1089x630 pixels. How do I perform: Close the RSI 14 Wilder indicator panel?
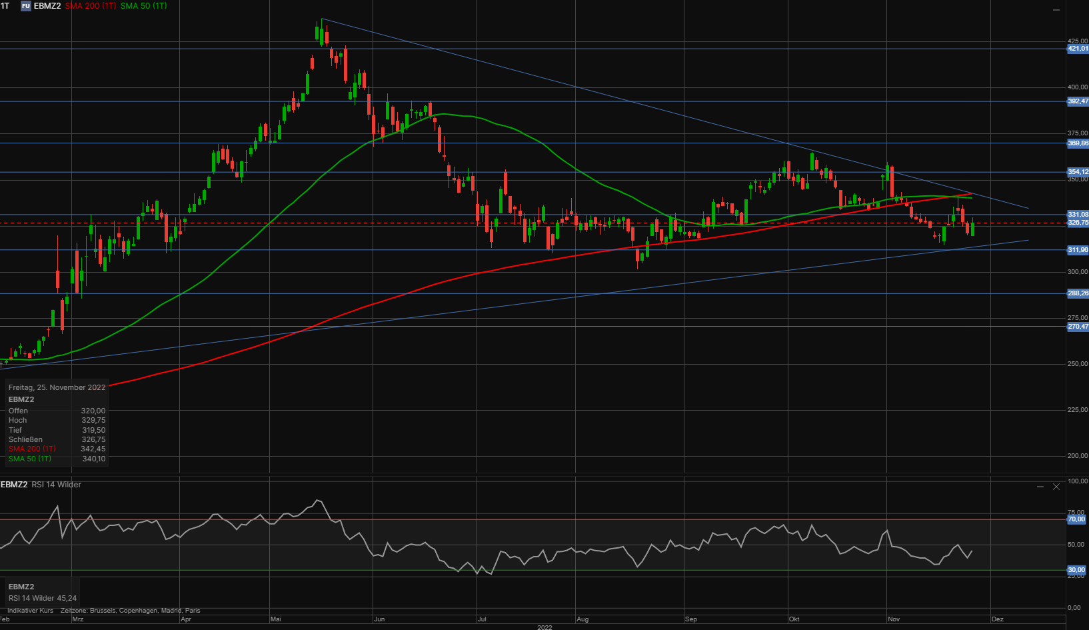click(x=1056, y=487)
